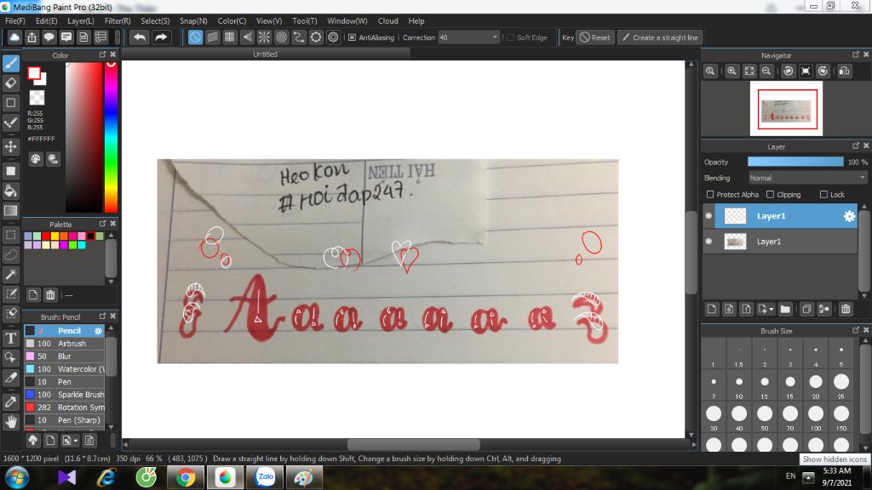Click the Navigator preview thumbnail
This screenshot has width=872, height=490.
[786, 108]
